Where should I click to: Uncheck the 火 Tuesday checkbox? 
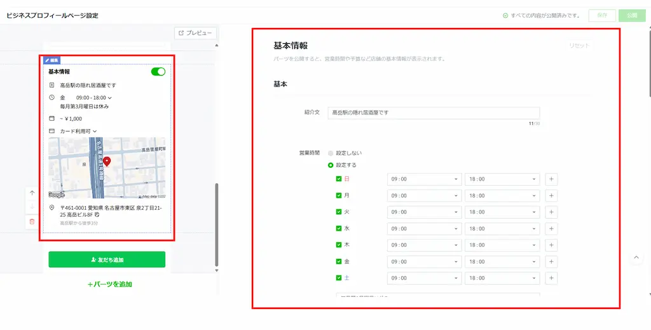(339, 212)
